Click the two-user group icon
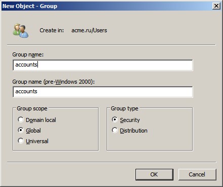The height and width of the screenshot is (187, 223). [x=21, y=31]
